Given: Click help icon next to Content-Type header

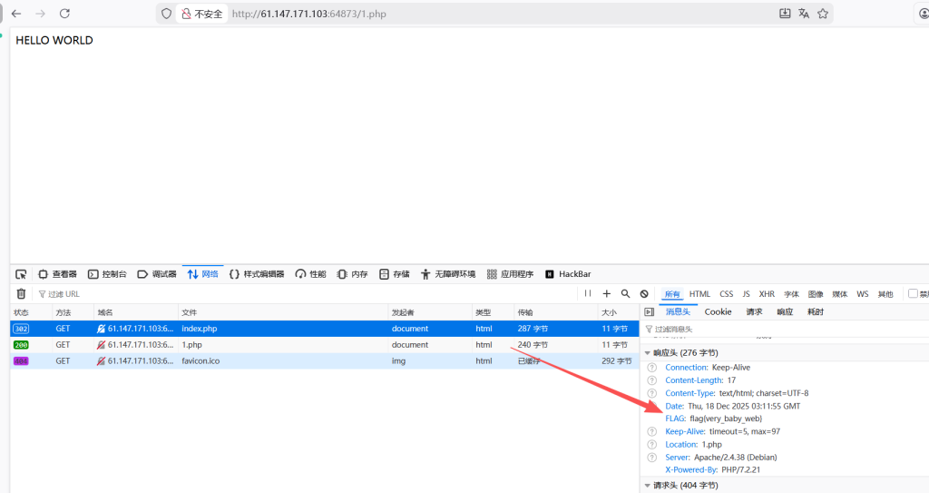Looking at the screenshot, I should point(651,393).
